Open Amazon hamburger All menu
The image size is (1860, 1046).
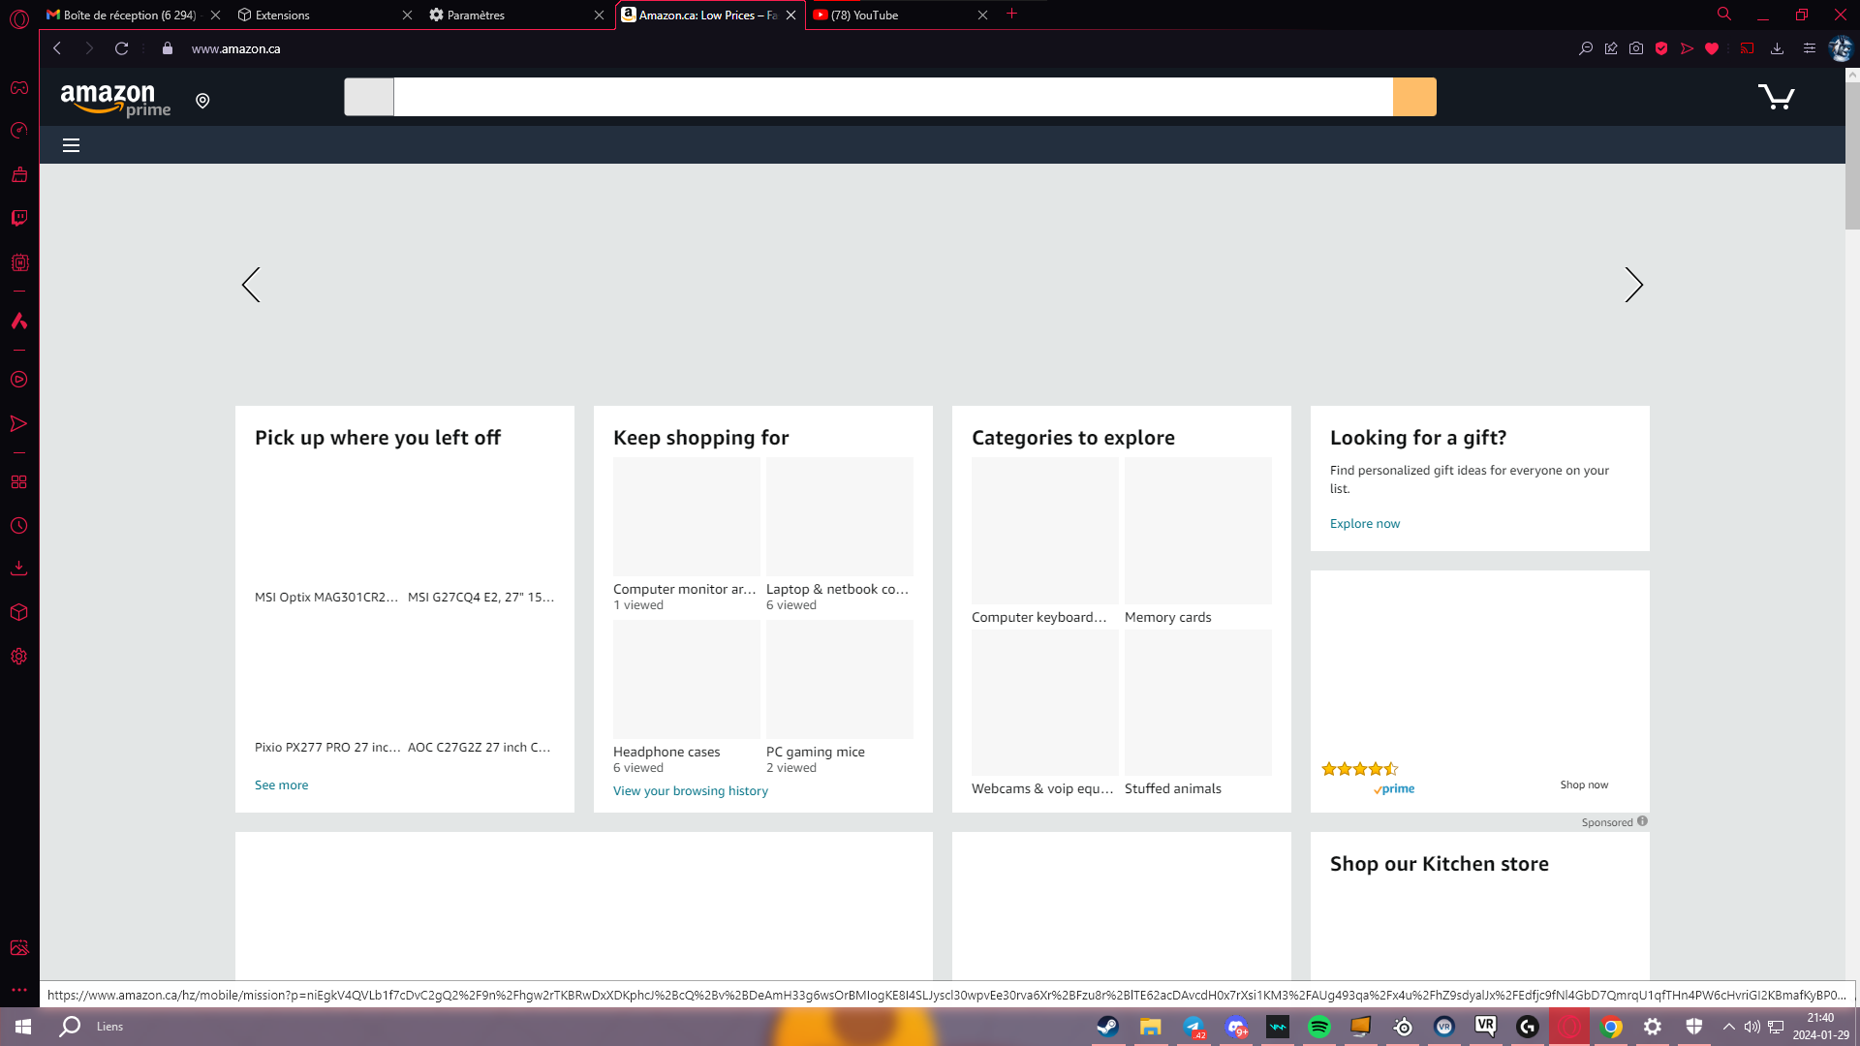click(71, 145)
